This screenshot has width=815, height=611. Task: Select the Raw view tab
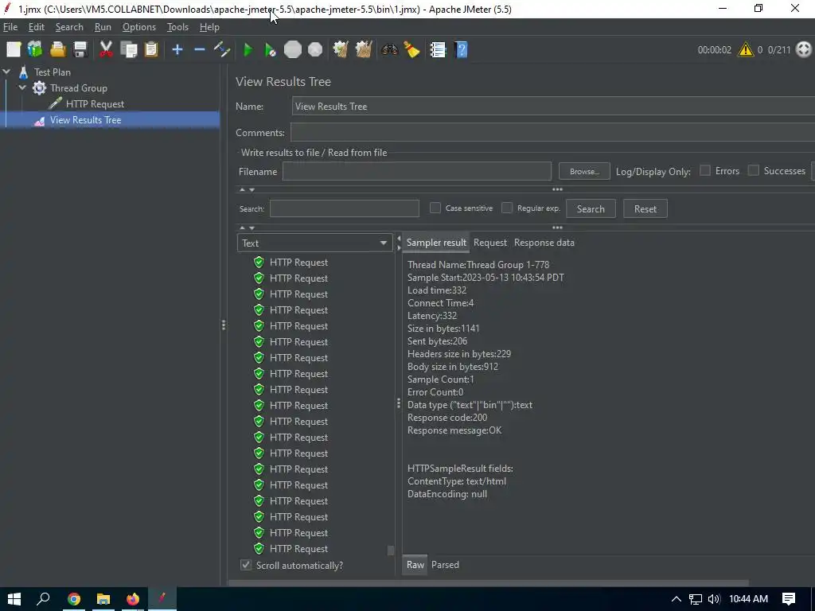point(415,565)
